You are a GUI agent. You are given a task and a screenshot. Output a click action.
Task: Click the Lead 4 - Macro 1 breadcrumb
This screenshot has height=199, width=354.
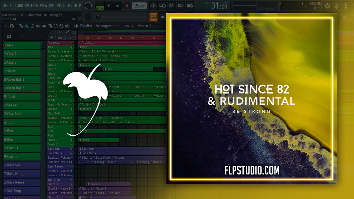137,26
